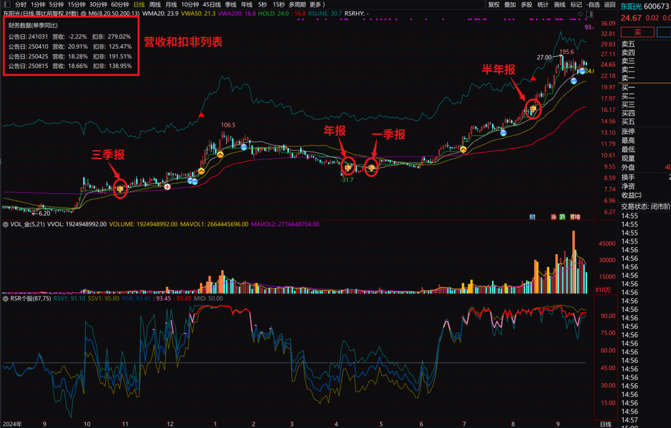Click the WMA20: 23.9 indicator label
The width and height of the screenshot is (671, 428).
pos(160,14)
